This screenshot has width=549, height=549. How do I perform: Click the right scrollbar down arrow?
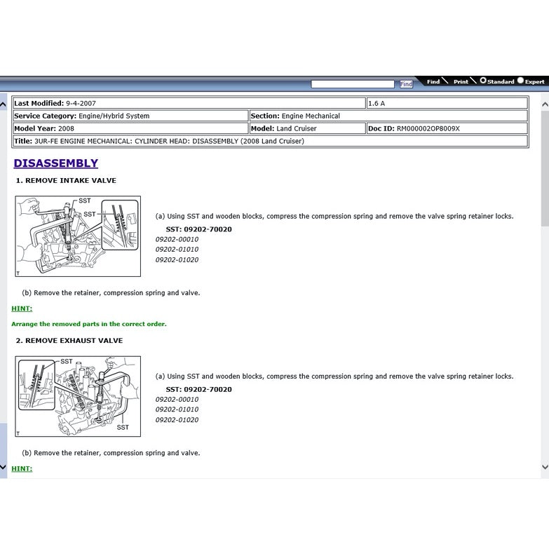click(545, 466)
